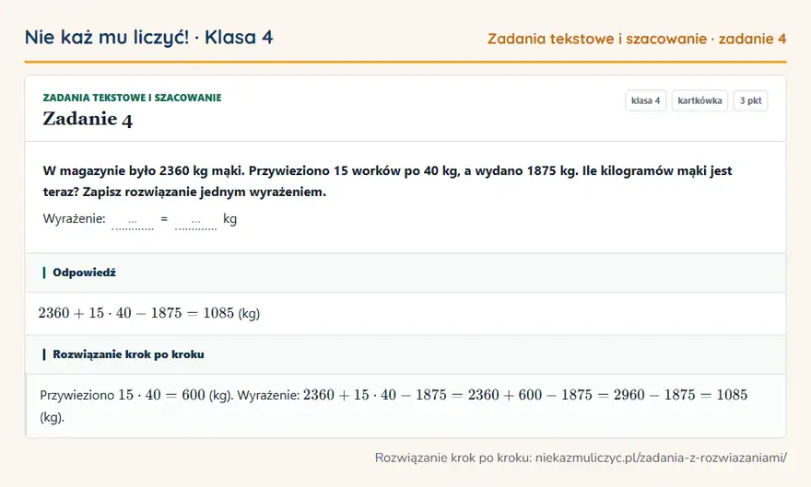Click the first blank expression field
This screenshot has width=811, height=487.
click(x=133, y=220)
